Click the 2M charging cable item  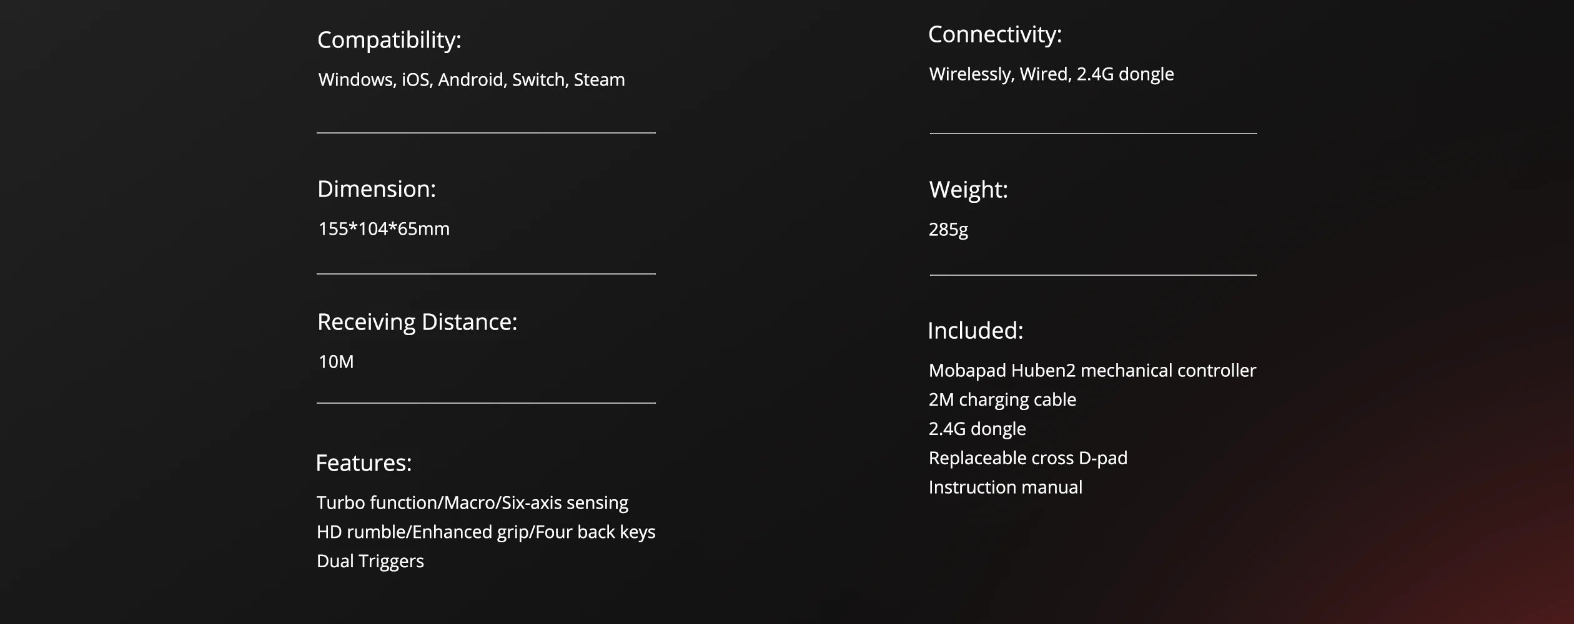tap(1002, 400)
